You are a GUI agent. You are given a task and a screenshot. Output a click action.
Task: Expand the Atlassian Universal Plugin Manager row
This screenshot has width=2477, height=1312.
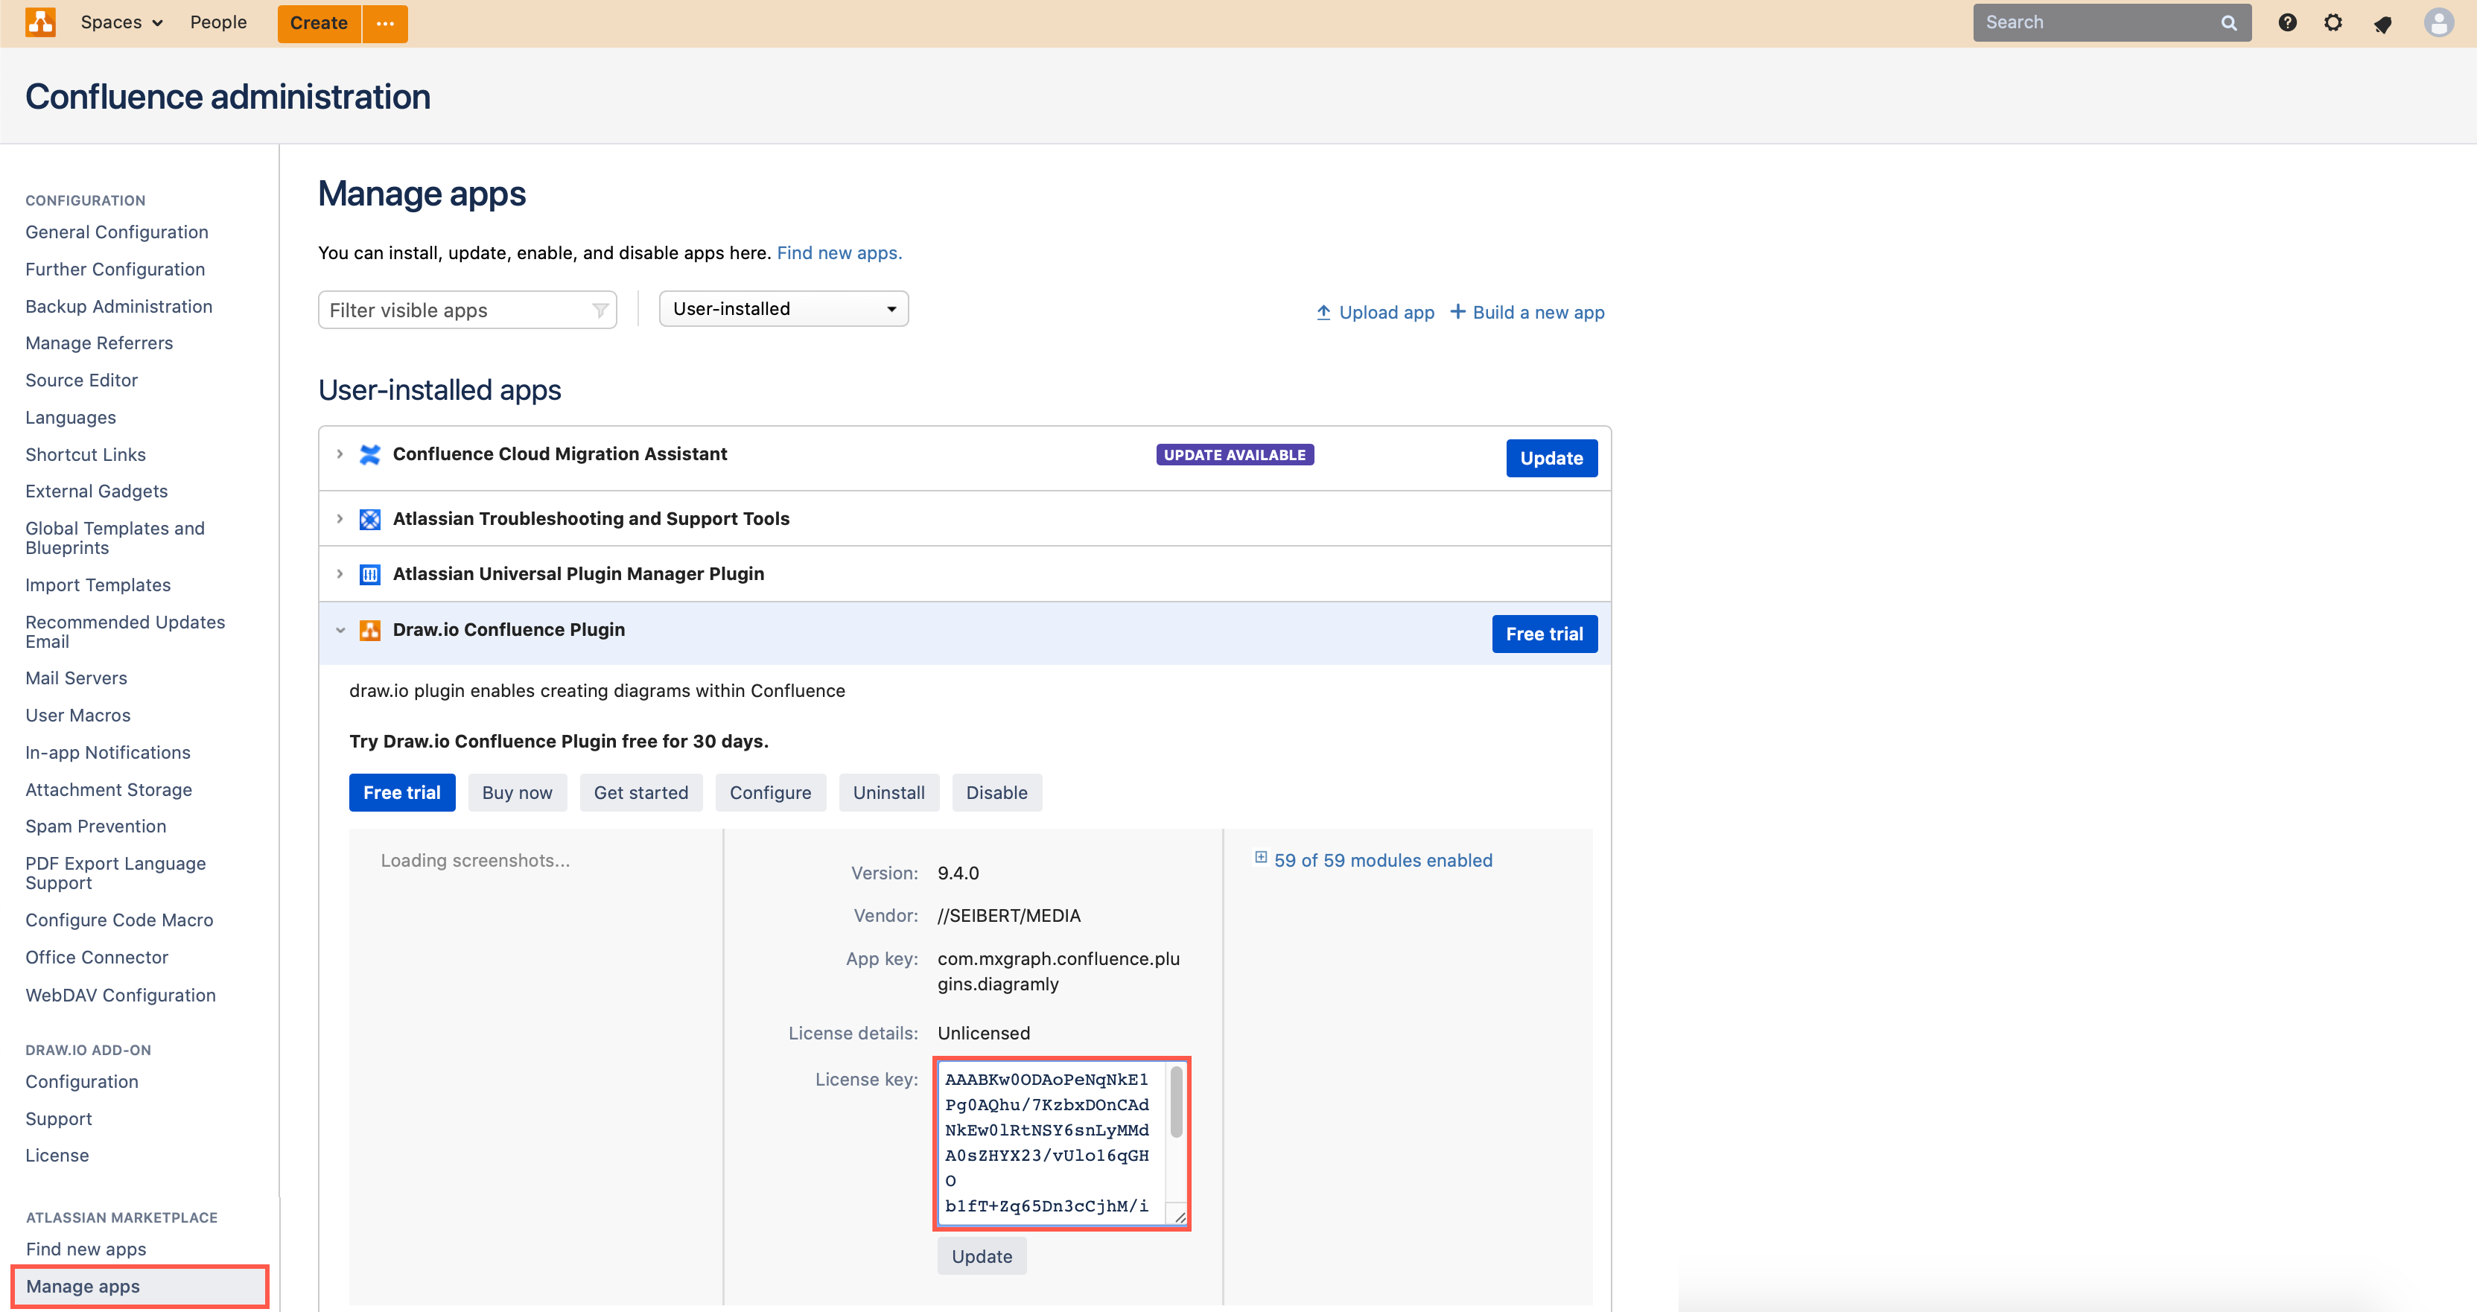click(x=340, y=574)
